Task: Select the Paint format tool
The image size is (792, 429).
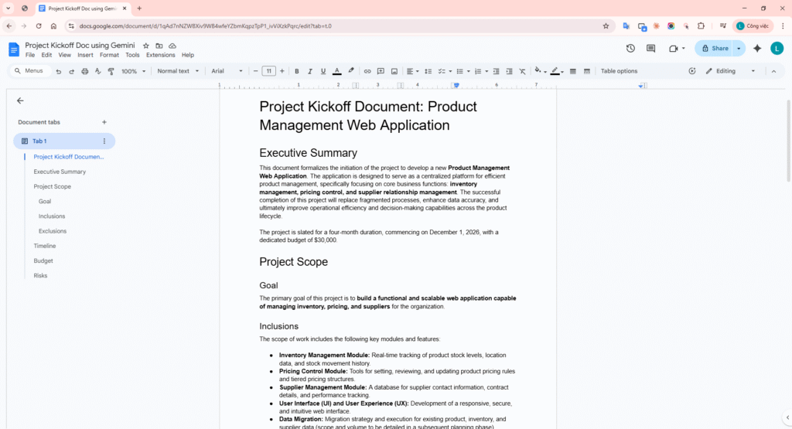Action: pos(111,71)
